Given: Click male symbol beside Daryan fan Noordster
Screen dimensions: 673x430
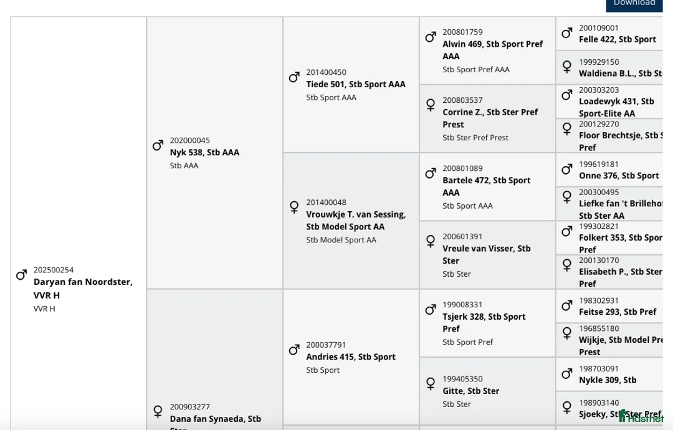Looking at the screenshot, I should 21,275.
